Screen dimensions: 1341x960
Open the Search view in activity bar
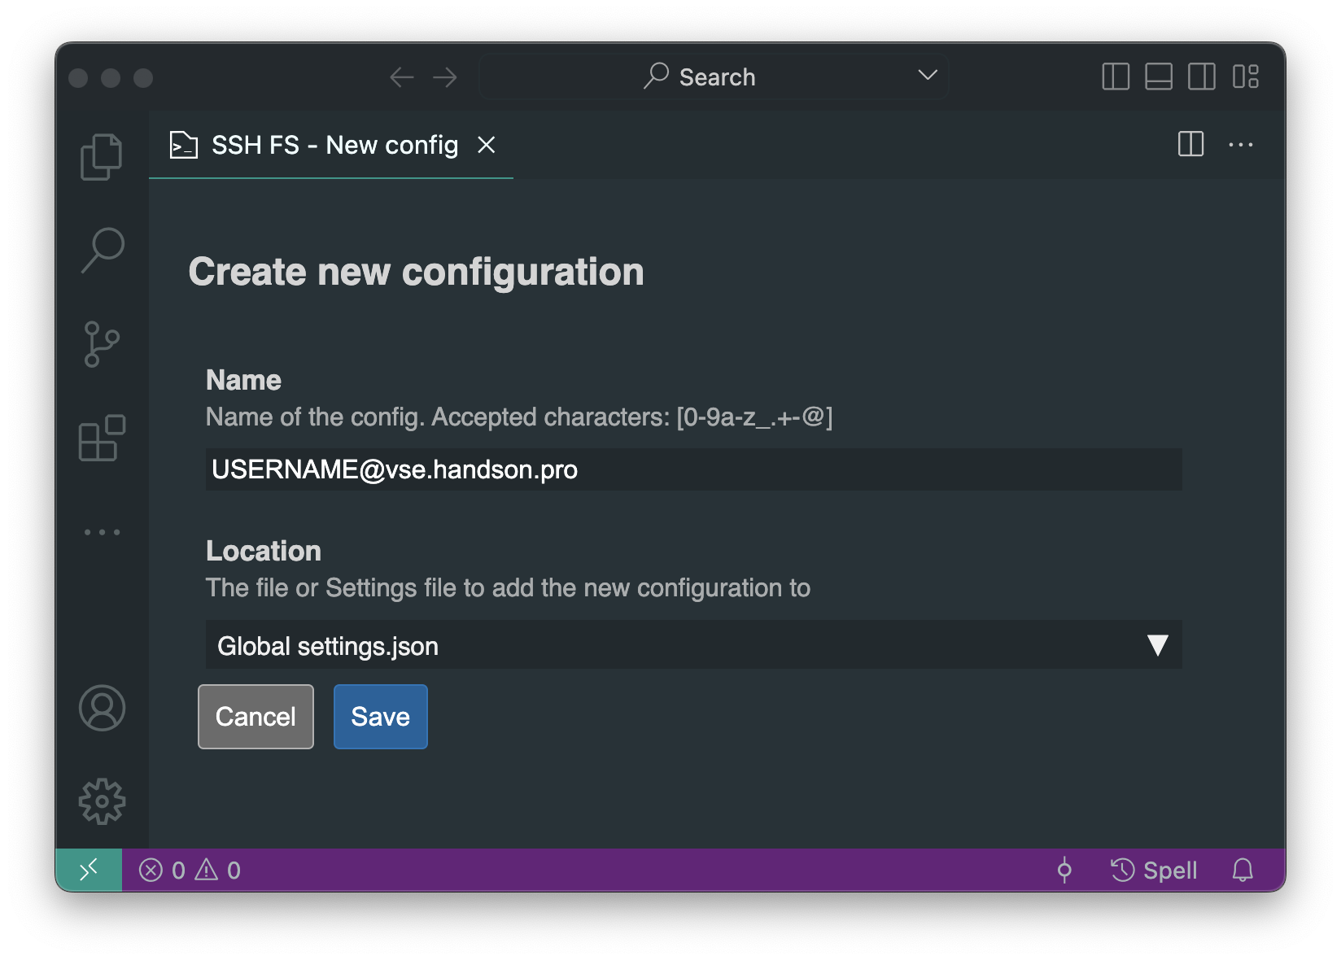[103, 250]
